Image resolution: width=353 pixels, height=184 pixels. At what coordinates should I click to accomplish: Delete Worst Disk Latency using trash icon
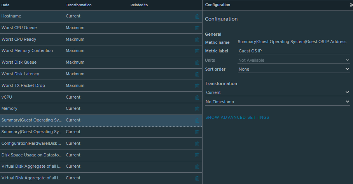[197, 75]
